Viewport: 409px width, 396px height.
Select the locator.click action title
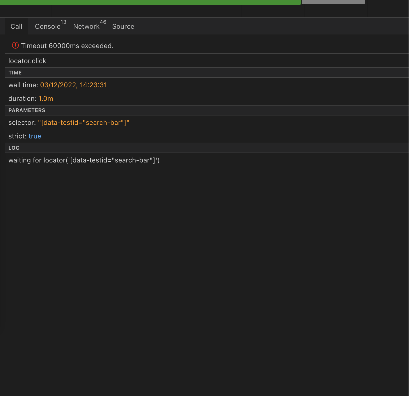click(27, 61)
